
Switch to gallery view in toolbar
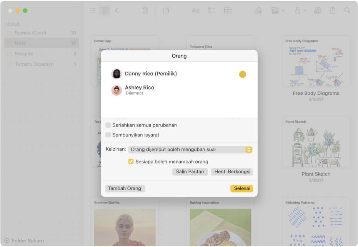(x=105, y=10)
